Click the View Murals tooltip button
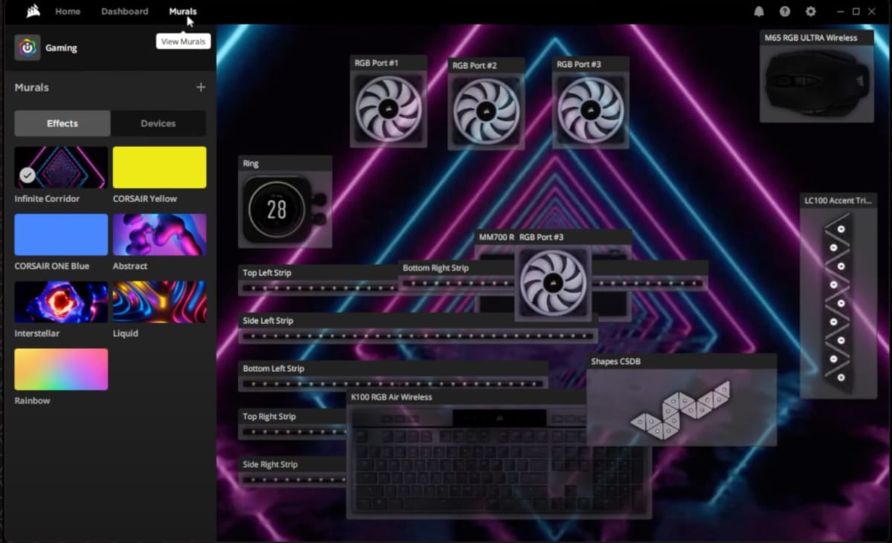 coord(183,41)
